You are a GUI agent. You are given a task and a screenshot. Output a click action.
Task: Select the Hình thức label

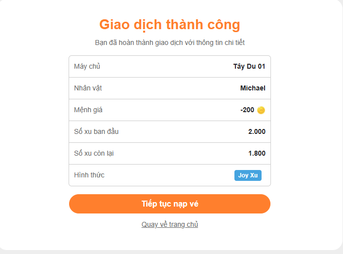point(89,175)
